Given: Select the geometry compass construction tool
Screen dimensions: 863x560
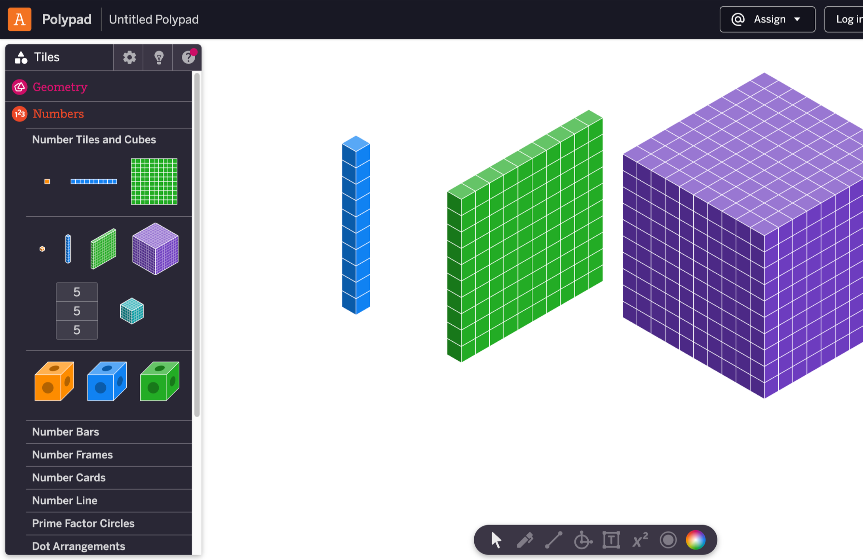Looking at the screenshot, I should pyautogui.click(x=583, y=540).
